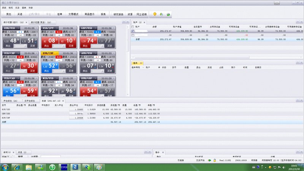Click the rightmost green toolbar icon

168,14
